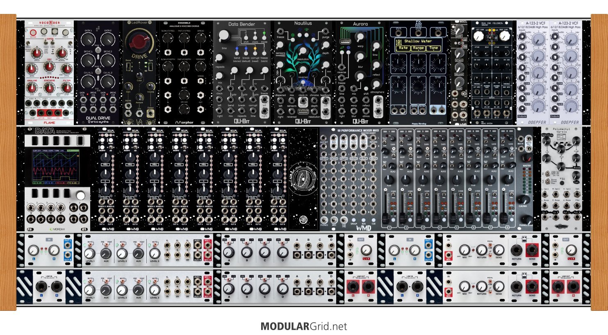The height and width of the screenshot is (335, 608).
Task: Turn the Aurora warp knob
Action: coord(360,38)
